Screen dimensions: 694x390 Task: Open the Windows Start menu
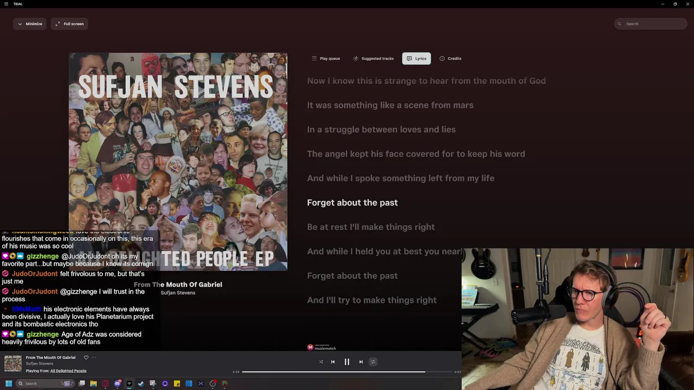(x=9, y=383)
